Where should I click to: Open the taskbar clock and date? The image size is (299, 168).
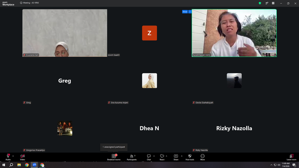coord(285,165)
